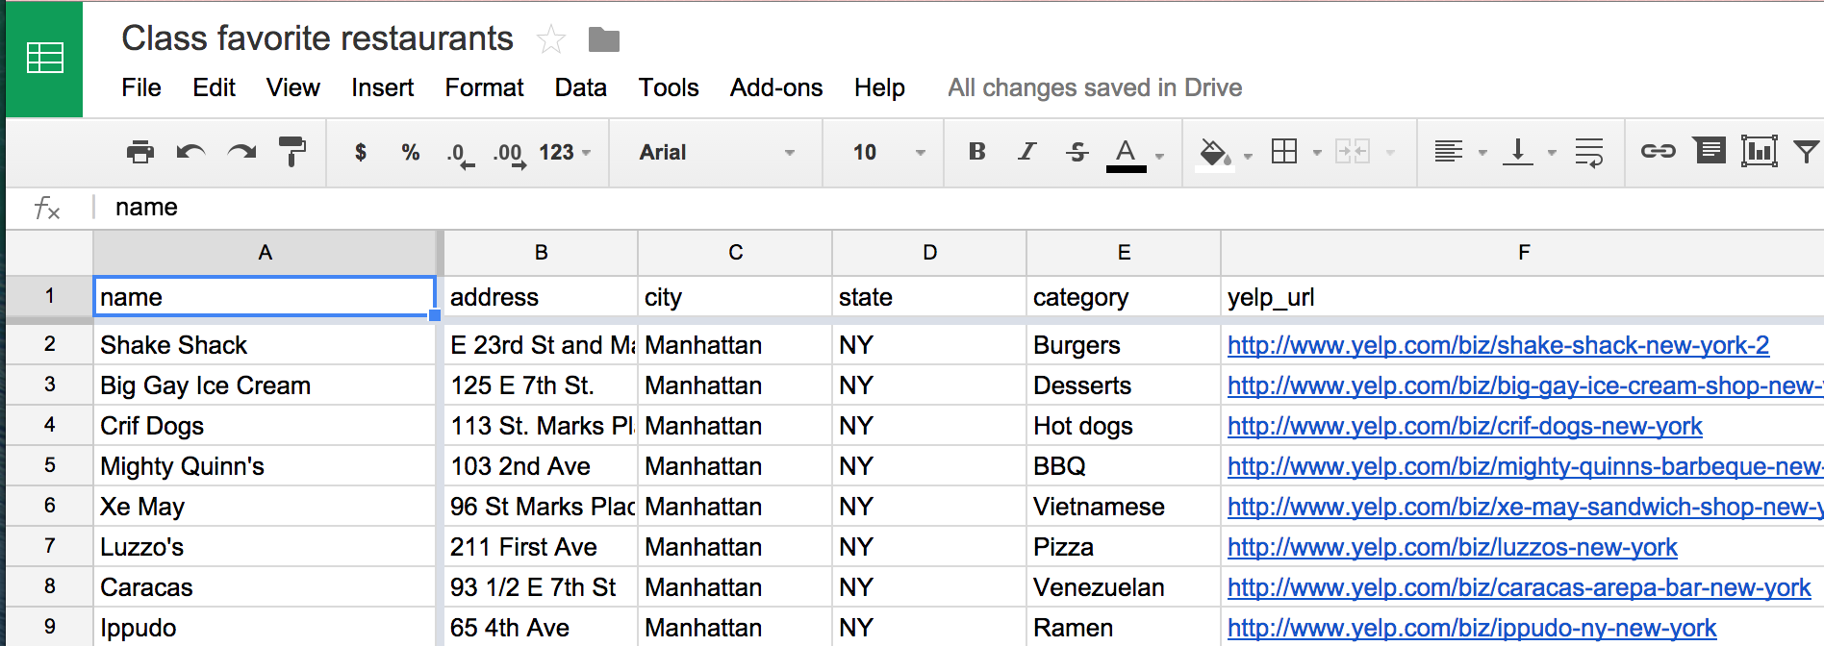Screen dimensions: 1824x646
Task: Open the text color picker
Action: (1127, 154)
